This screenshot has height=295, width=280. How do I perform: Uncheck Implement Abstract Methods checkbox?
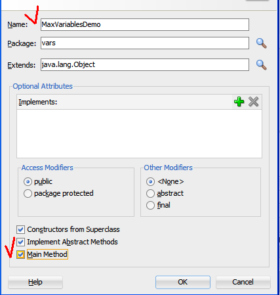20,242
